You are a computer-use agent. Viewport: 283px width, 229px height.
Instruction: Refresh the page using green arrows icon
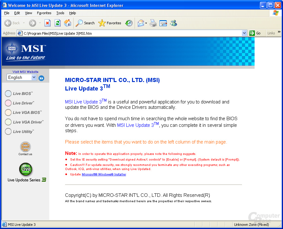point(57,23)
